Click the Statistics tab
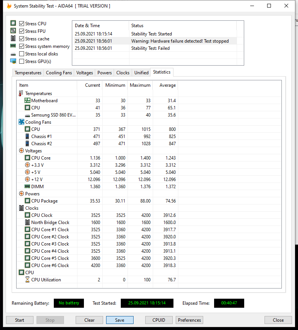Screen dimensions: 298x330 point(162,72)
